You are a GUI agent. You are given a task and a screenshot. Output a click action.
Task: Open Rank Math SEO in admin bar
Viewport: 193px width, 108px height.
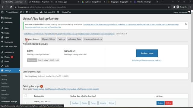click(x=48, y=12)
